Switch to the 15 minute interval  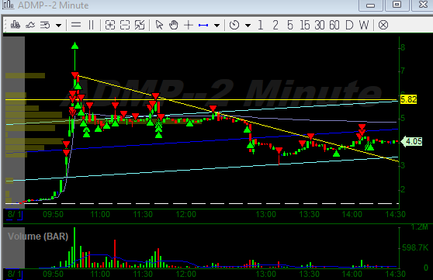point(305,25)
